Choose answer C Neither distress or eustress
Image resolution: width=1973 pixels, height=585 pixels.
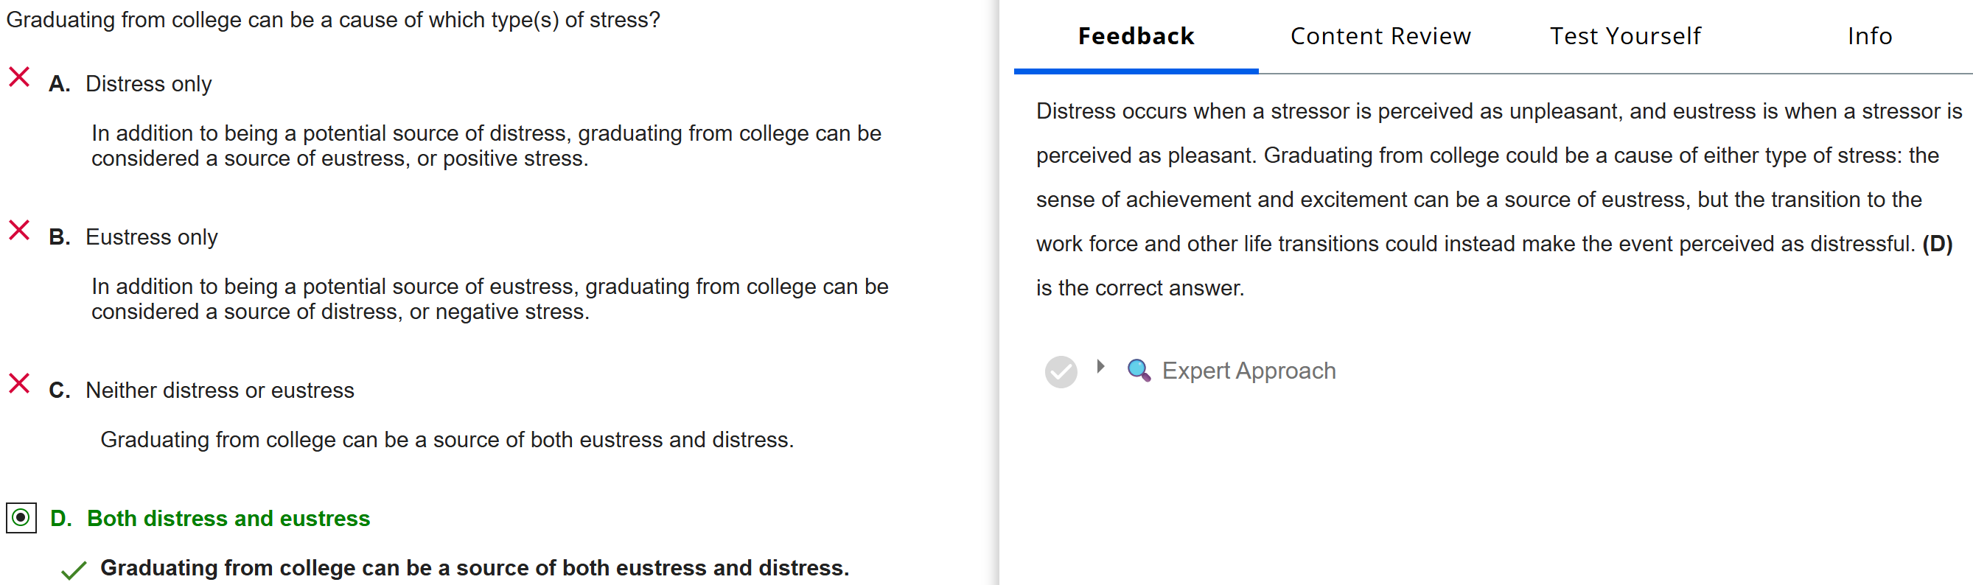(219, 390)
